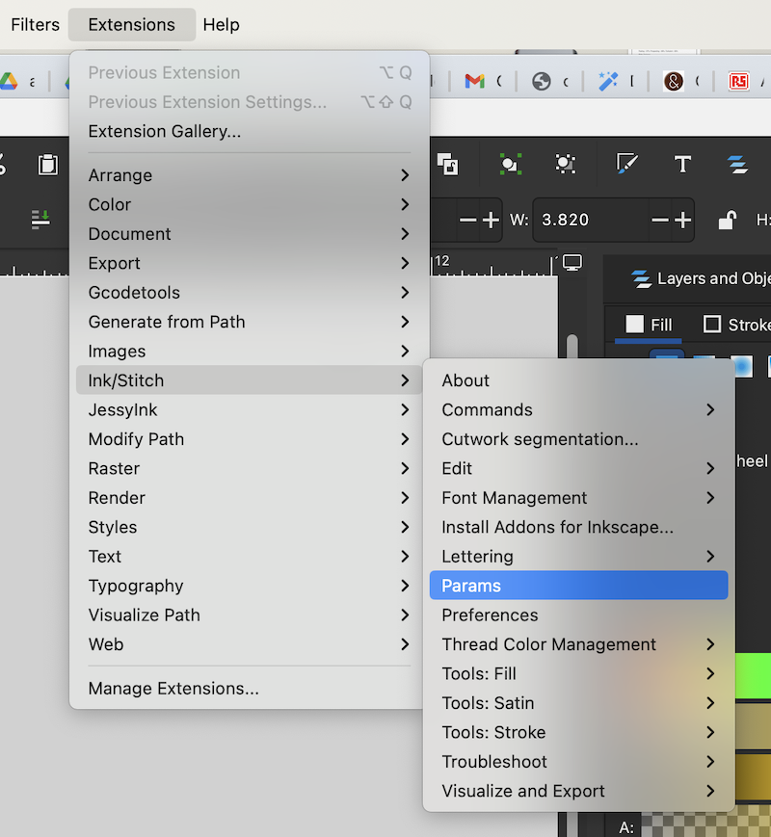Open the Fill and Stroke paintbrush icon
The width and height of the screenshot is (771, 837).
(626, 164)
